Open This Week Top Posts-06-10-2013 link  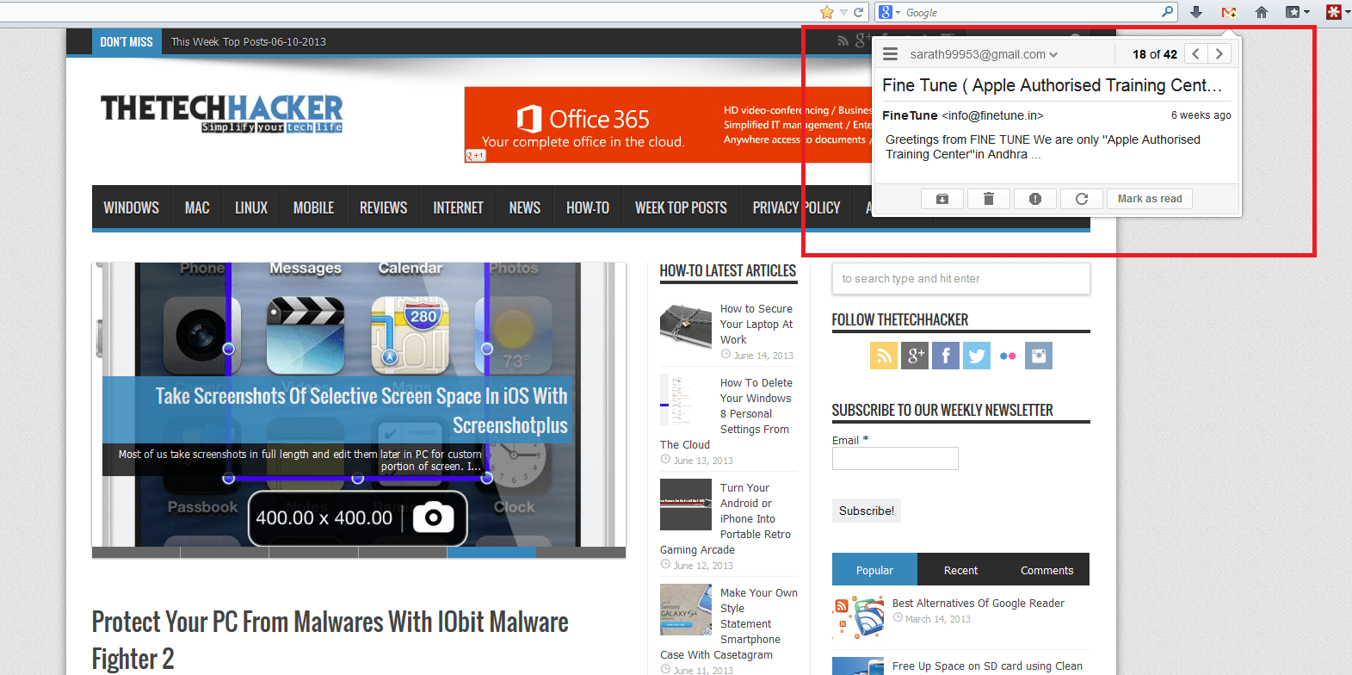tap(249, 41)
